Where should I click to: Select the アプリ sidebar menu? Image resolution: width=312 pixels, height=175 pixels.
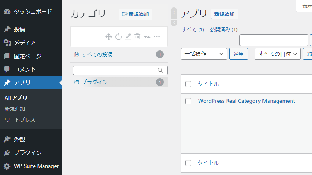tap(31, 83)
